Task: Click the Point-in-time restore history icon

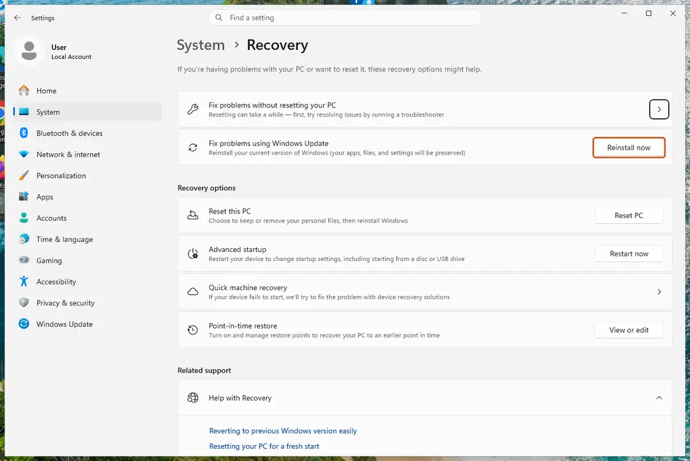Action: coord(193,330)
